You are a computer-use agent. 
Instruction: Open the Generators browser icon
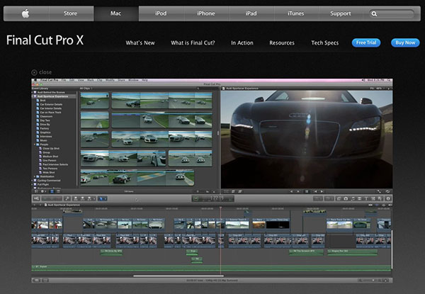coord(373,198)
